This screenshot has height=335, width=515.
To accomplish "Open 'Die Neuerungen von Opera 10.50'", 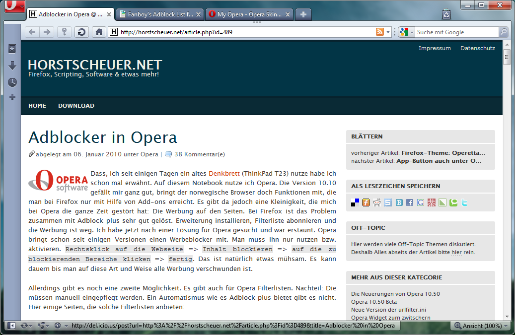I will (395, 294).
